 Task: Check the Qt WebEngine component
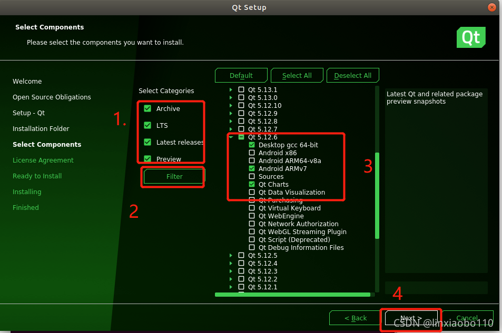(252, 216)
